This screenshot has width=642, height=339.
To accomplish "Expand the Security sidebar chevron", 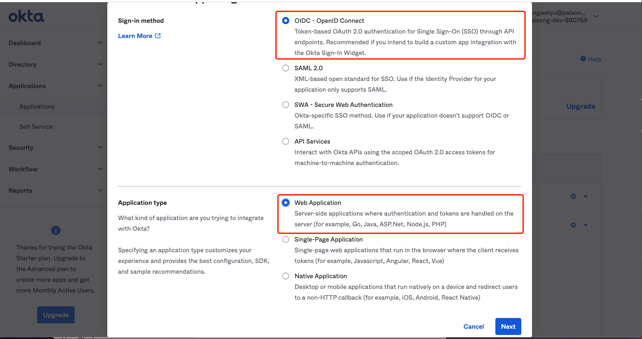I will [x=101, y=148].
